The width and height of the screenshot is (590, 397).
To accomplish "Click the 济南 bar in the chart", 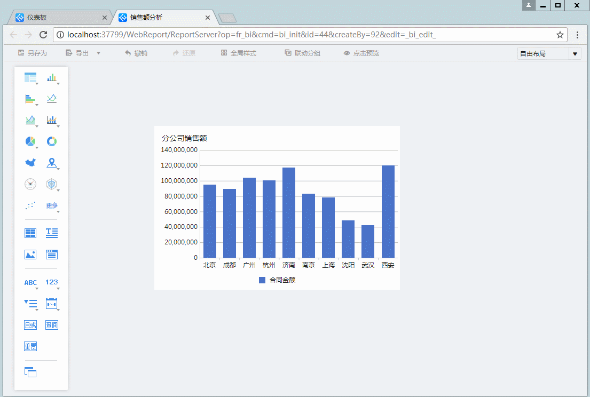I will click(289, 213).
